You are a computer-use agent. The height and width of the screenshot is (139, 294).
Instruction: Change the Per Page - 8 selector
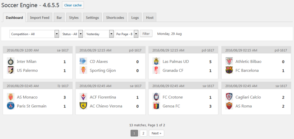[x=127, y=34]
